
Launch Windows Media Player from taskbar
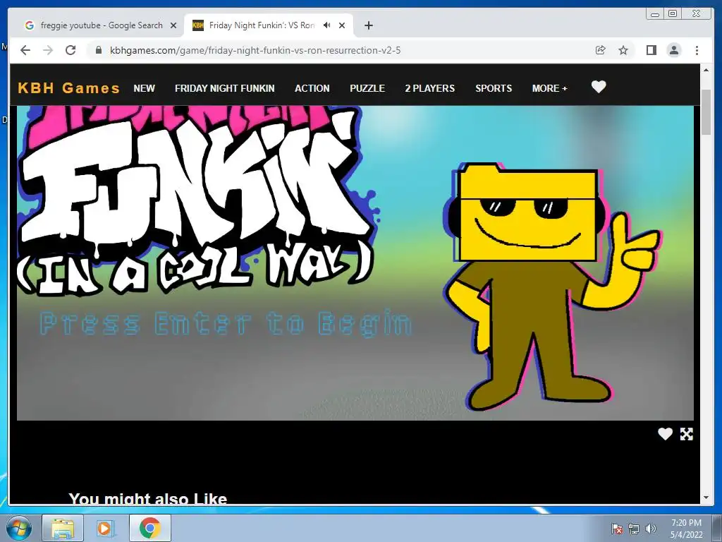pyautogui.click(x=104, y=528)
